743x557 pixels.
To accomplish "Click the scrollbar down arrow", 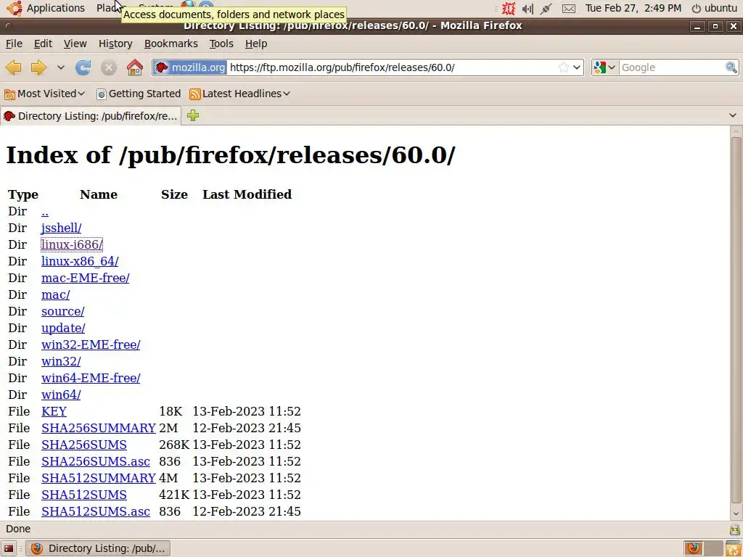I will click(736, 513).
